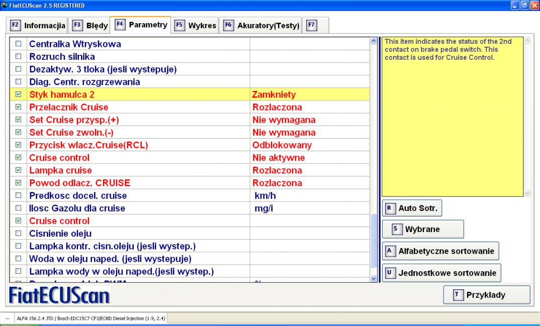Click the R key icon on Auto Sotr.
Image resolution: width=540 pixels, height=326 pixels.
coord(389,207)
